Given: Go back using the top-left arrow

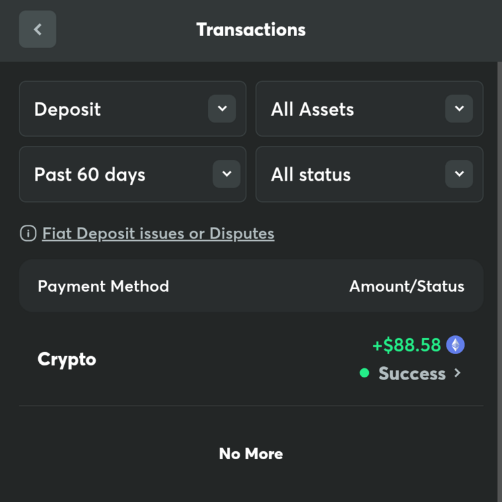Looking at the screenshot, I should [x=37, y=29].
